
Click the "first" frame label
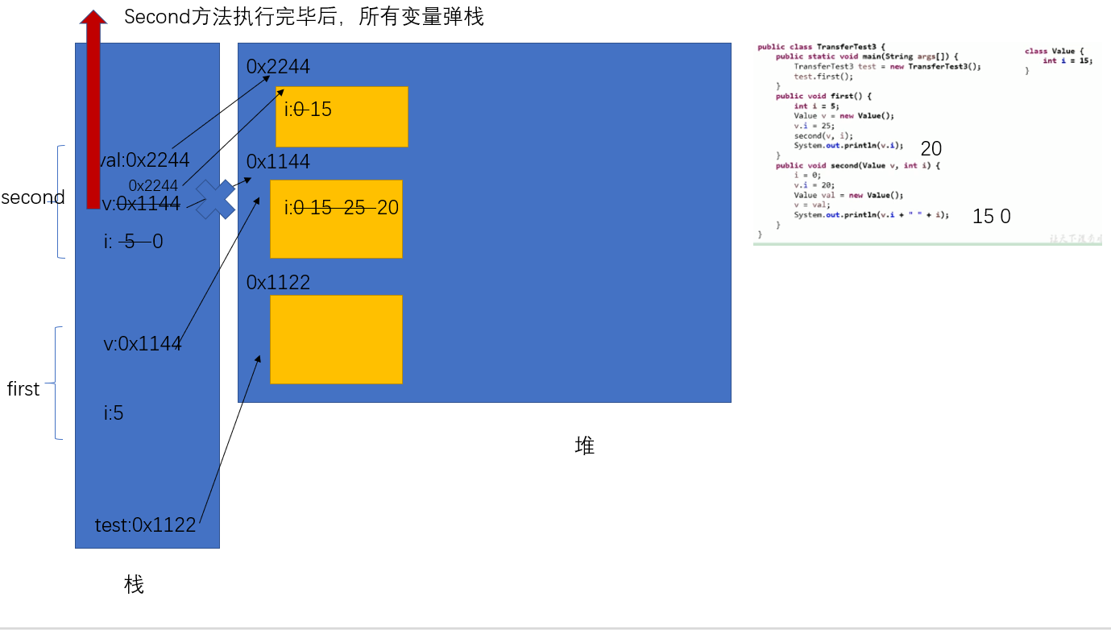[x=23, y=389]
